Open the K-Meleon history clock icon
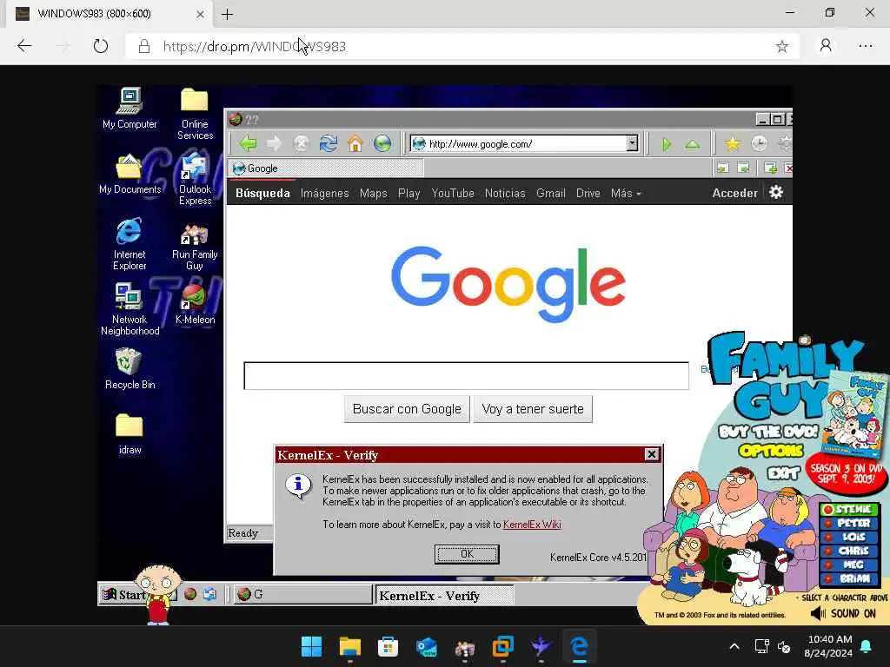Viewport: 890px width, 667px height. [759, 143]
